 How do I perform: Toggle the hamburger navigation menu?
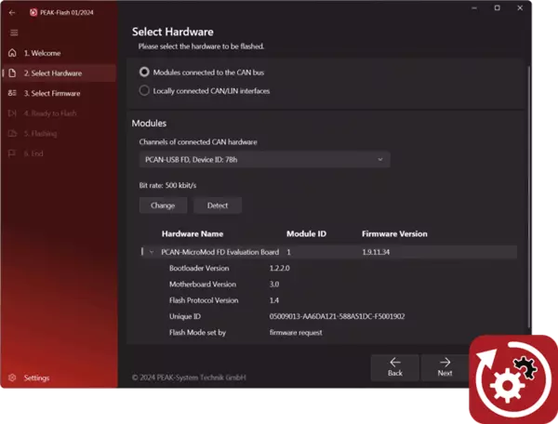[14, 33]
